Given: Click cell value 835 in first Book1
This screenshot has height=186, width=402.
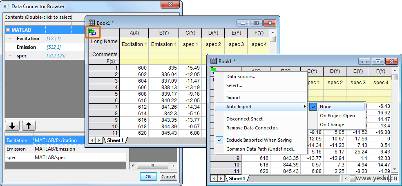Looking at the screenshot, I should 163,68.
